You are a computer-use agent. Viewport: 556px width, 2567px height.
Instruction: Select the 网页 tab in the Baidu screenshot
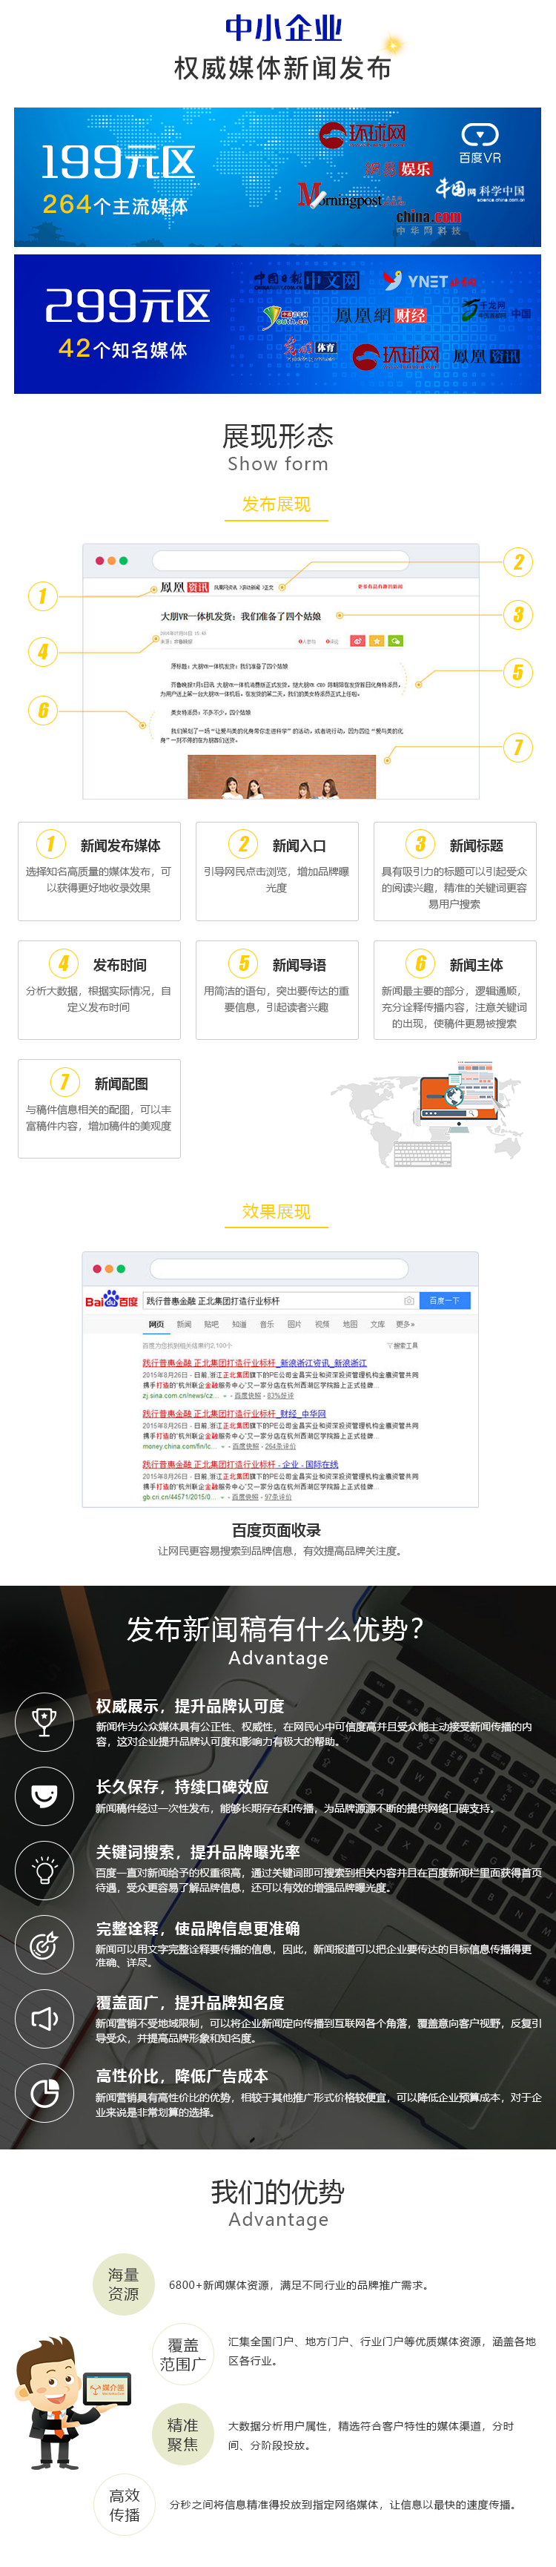[156, 1325]
